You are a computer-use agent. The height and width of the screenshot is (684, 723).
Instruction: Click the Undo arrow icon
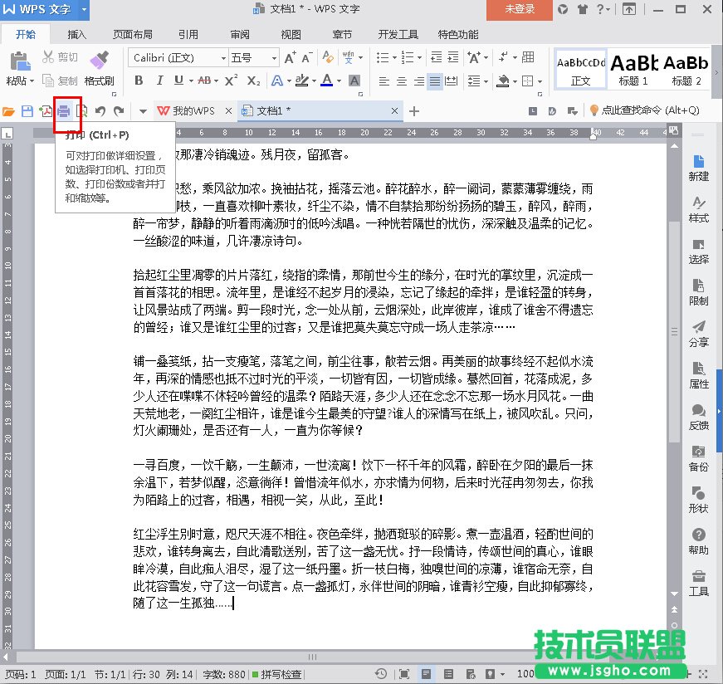(100, 111)
